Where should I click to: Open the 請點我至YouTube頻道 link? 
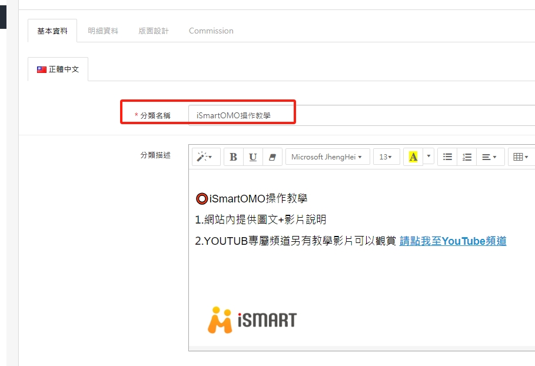tap(453, 241)
